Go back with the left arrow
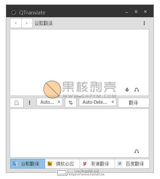This screenshot has height=179, width=160. coord(16,23)
